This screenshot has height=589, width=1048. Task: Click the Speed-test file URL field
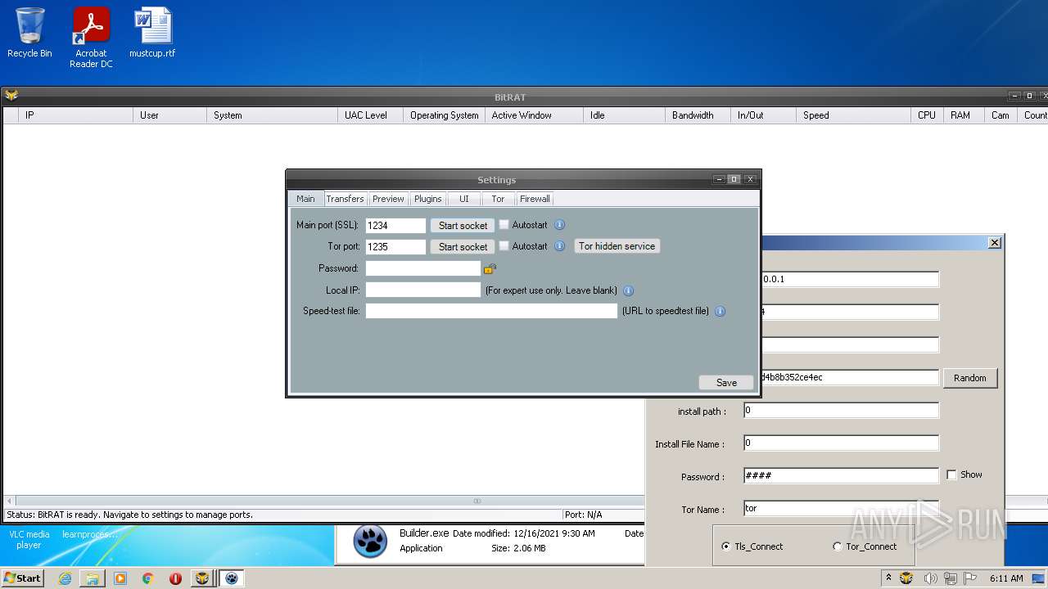coord(491,311)
